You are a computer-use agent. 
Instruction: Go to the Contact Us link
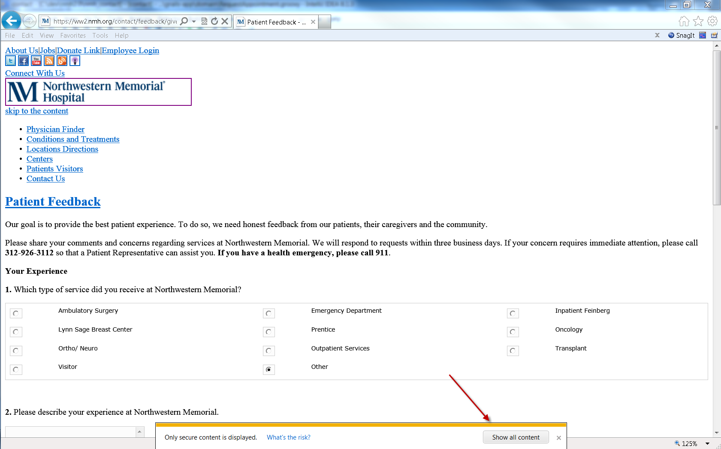pyautogui.click(x=45, y=179)
